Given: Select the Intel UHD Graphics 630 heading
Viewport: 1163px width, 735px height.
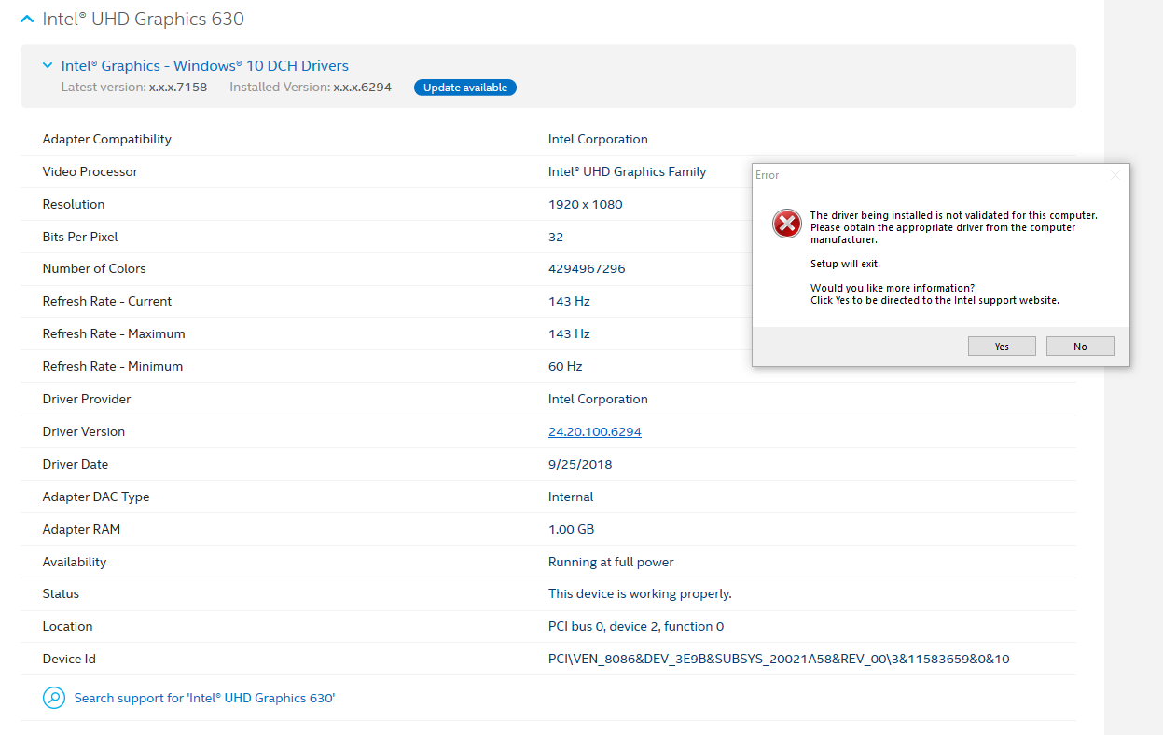Looking at the screenshot, I should tap(144, 19).
